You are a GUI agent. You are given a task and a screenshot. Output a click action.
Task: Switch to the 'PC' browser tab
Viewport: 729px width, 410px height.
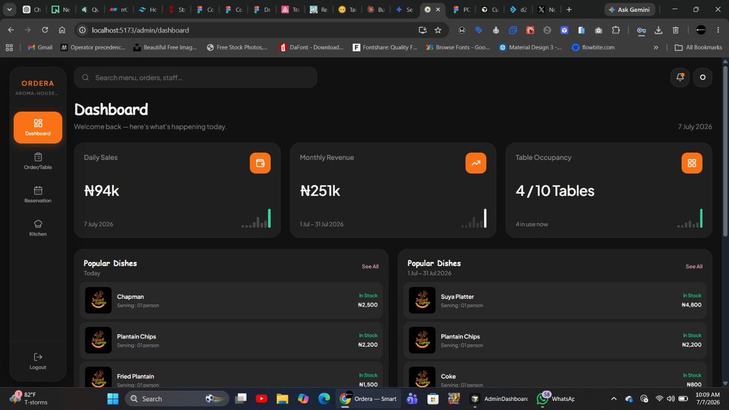coord(460,10)
